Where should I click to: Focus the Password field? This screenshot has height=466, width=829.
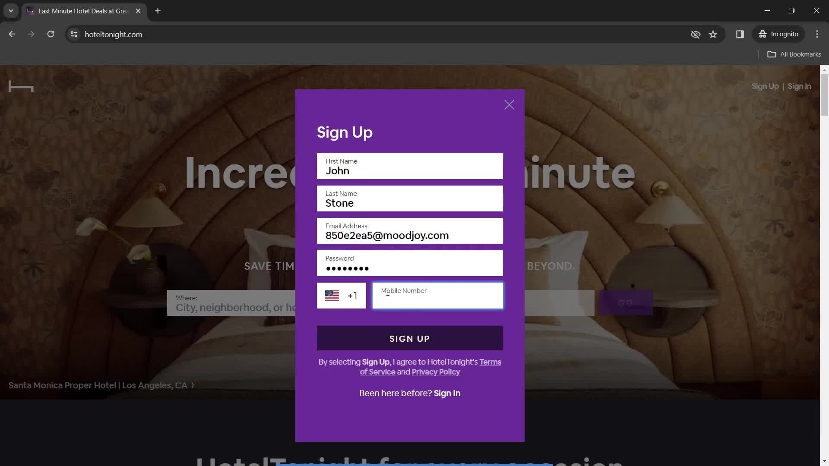410,263
